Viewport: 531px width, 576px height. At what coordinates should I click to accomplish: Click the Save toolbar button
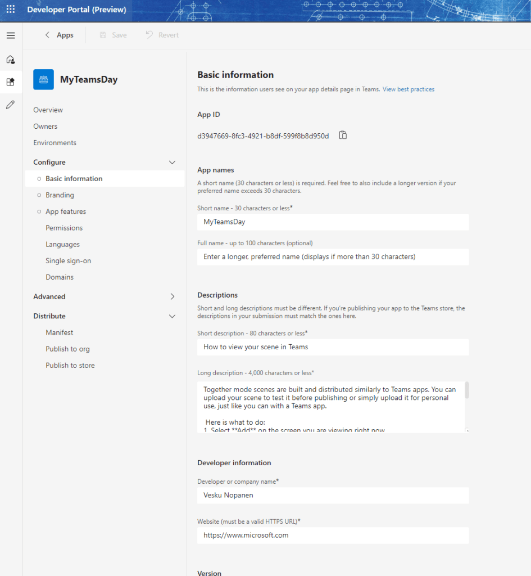point(113,35)
